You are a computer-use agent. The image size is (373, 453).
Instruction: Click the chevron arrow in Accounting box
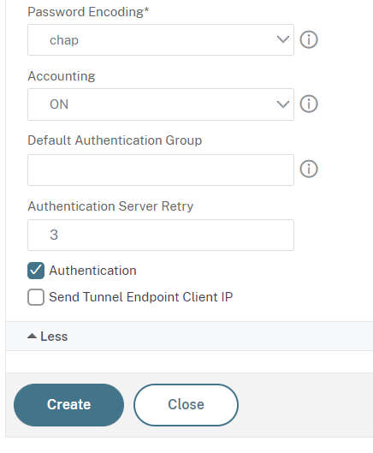pos(282,104)
